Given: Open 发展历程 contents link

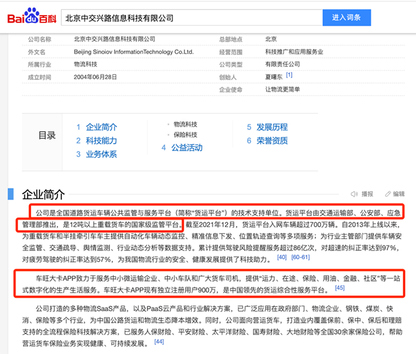Looking at the screenshot, I should tap(272, 127).
